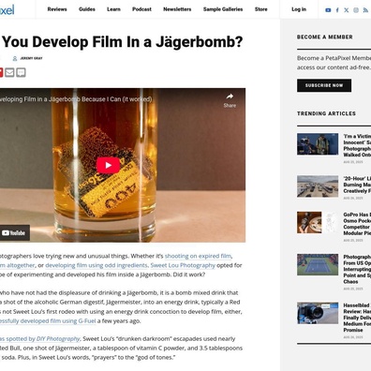This screenshot has height=371, width=371.
Task: Play the Jägerbomb YouTube video
Action: tap(108, 165)
